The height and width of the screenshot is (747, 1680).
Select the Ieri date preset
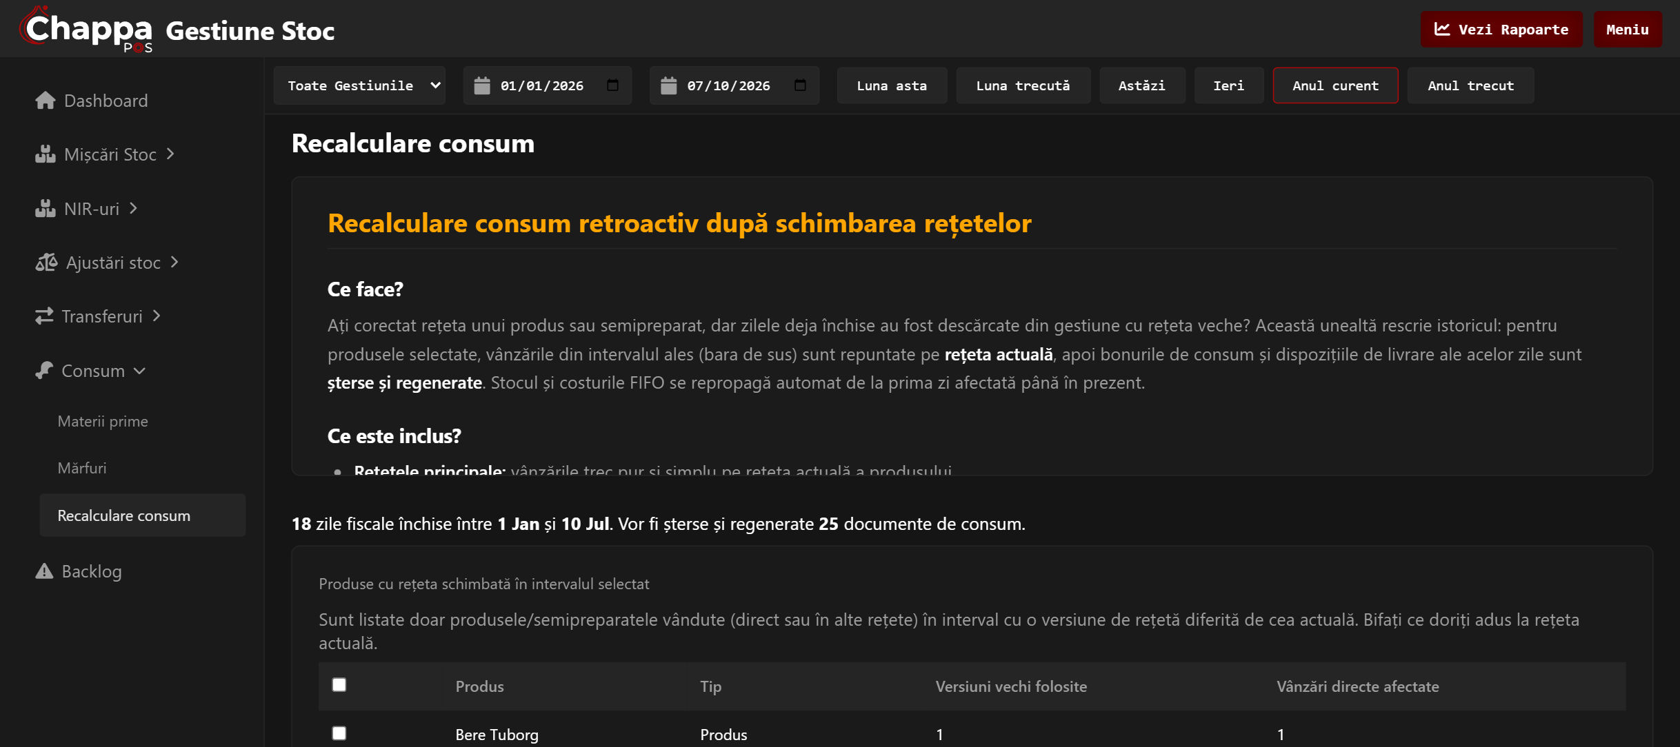tap(1229, 85)
